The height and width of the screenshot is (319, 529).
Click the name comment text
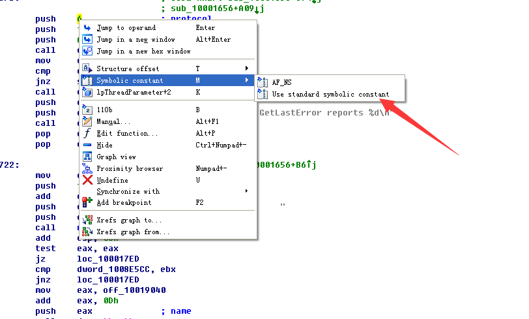pyautogui.click(x=181, y=311)
